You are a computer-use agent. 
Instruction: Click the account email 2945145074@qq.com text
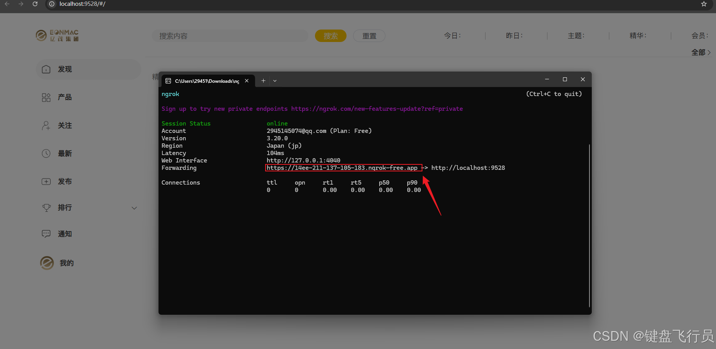click(296, 131)
